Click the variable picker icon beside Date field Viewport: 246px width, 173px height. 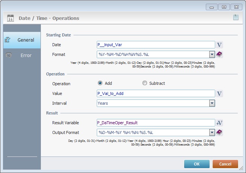pos(220,45)
